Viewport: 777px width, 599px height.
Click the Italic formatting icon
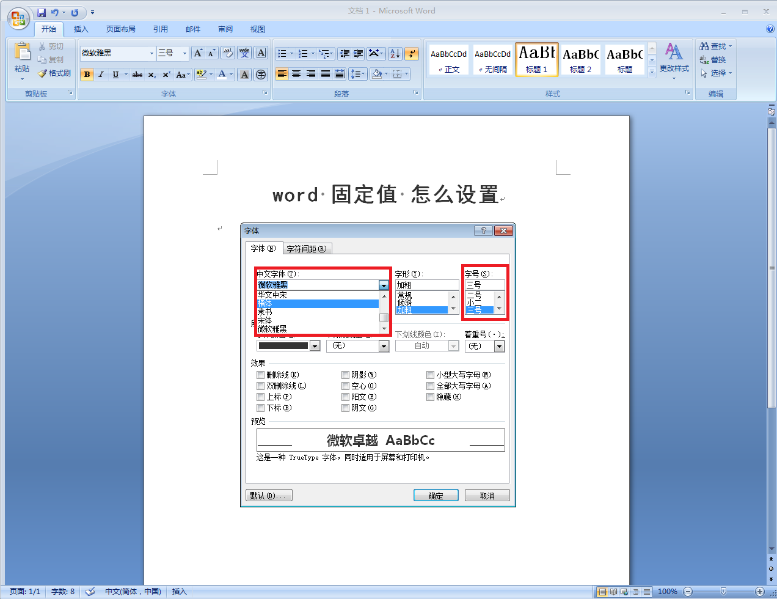click(x=101, y=75)
